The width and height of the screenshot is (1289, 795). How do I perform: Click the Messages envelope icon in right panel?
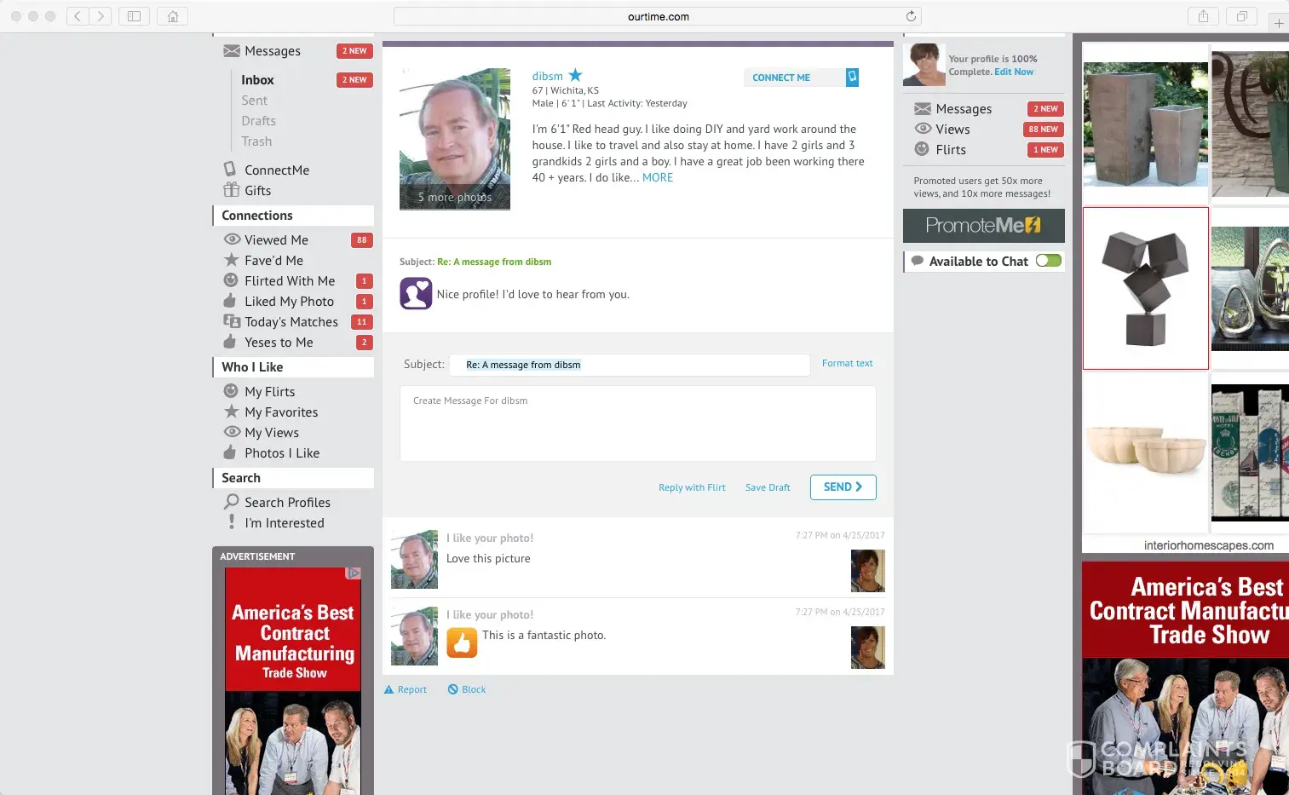point(923,108)
